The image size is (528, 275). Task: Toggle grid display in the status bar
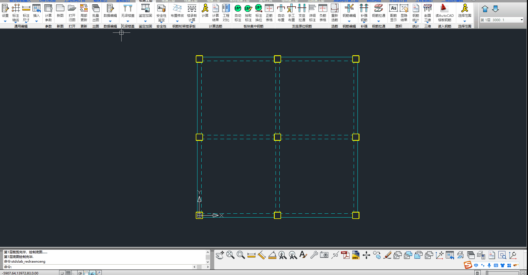[68, 273]
